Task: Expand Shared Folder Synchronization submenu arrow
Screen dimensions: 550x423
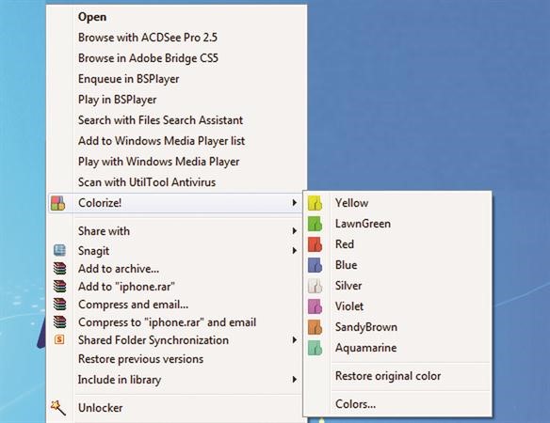Action: (x=295, y=340)
